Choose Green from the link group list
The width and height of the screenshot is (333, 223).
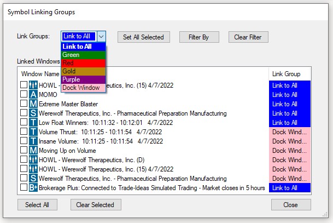tap(80, 55)
